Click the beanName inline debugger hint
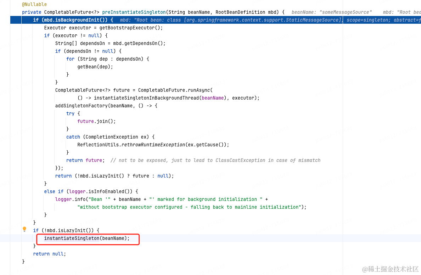Screen dimensions: 421x275 332,12
